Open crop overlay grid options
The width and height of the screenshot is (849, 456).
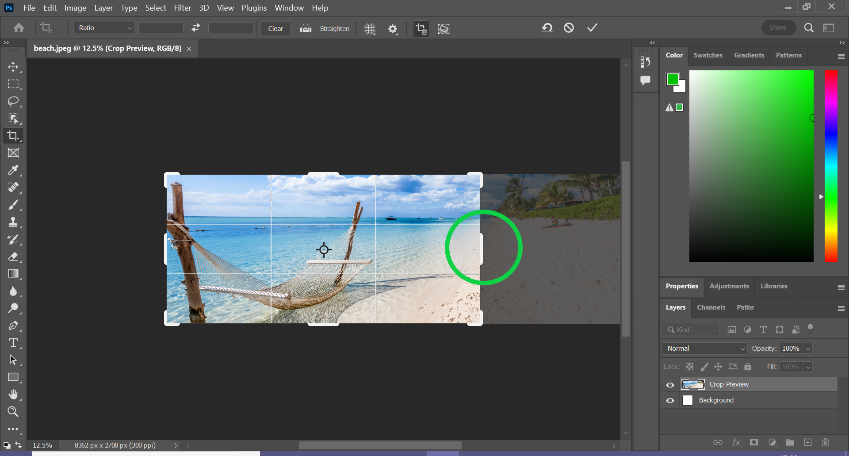click(x=370, y=29)
